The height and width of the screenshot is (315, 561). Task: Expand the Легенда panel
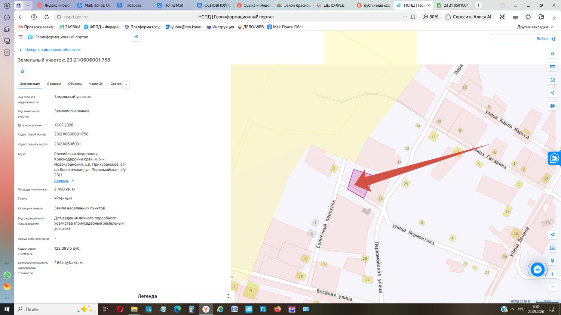[x=184, y=296]
